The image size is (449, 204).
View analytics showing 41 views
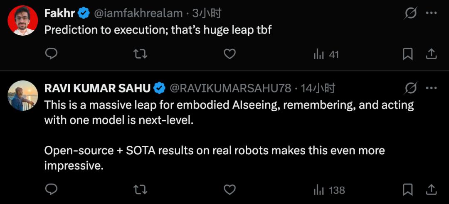326,54
